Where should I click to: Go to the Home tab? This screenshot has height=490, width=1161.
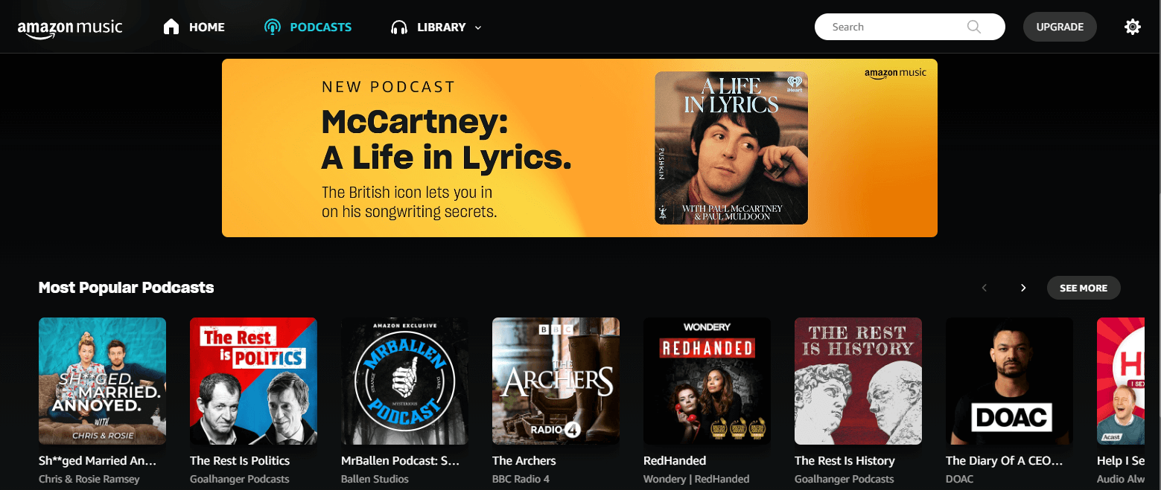[x=194, y=27]
